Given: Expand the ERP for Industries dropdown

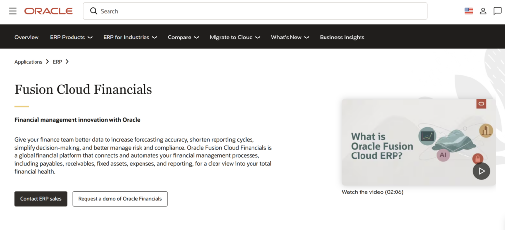Looking at the screenshot, I should 130,38.
